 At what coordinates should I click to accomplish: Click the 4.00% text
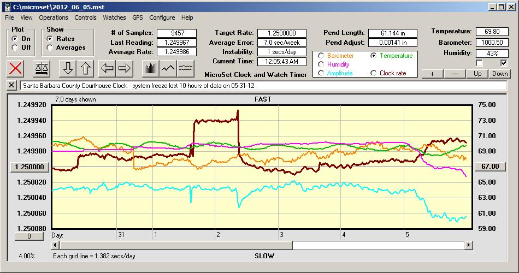(27, 256)
